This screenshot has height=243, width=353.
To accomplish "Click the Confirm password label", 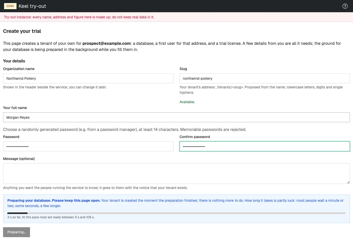I will click(x=195, y=137).
